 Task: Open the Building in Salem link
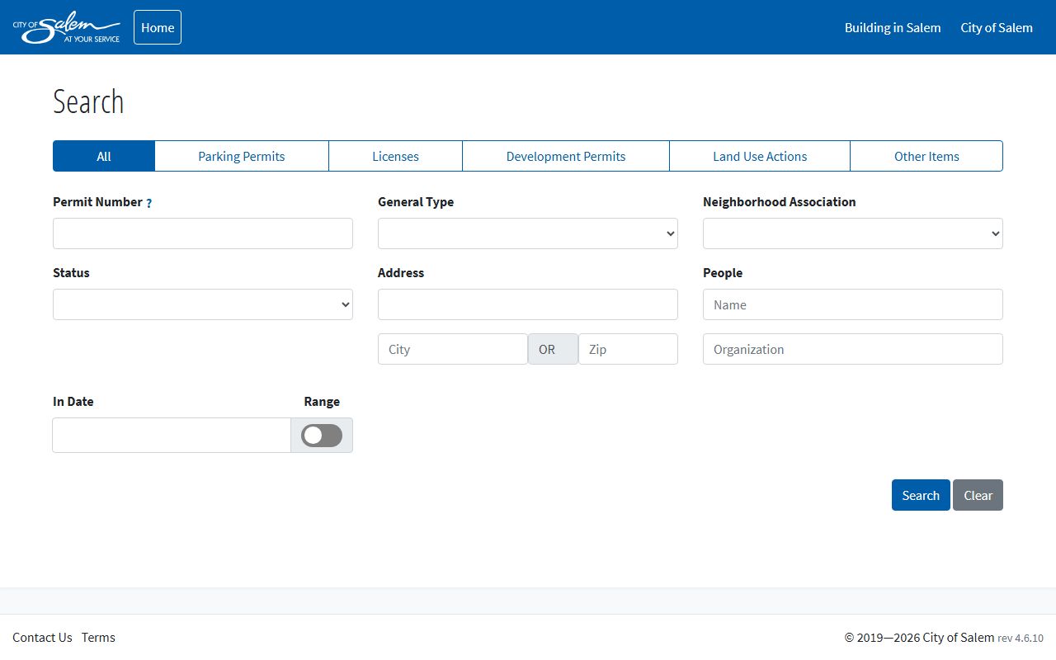click(x=892, y=27)
